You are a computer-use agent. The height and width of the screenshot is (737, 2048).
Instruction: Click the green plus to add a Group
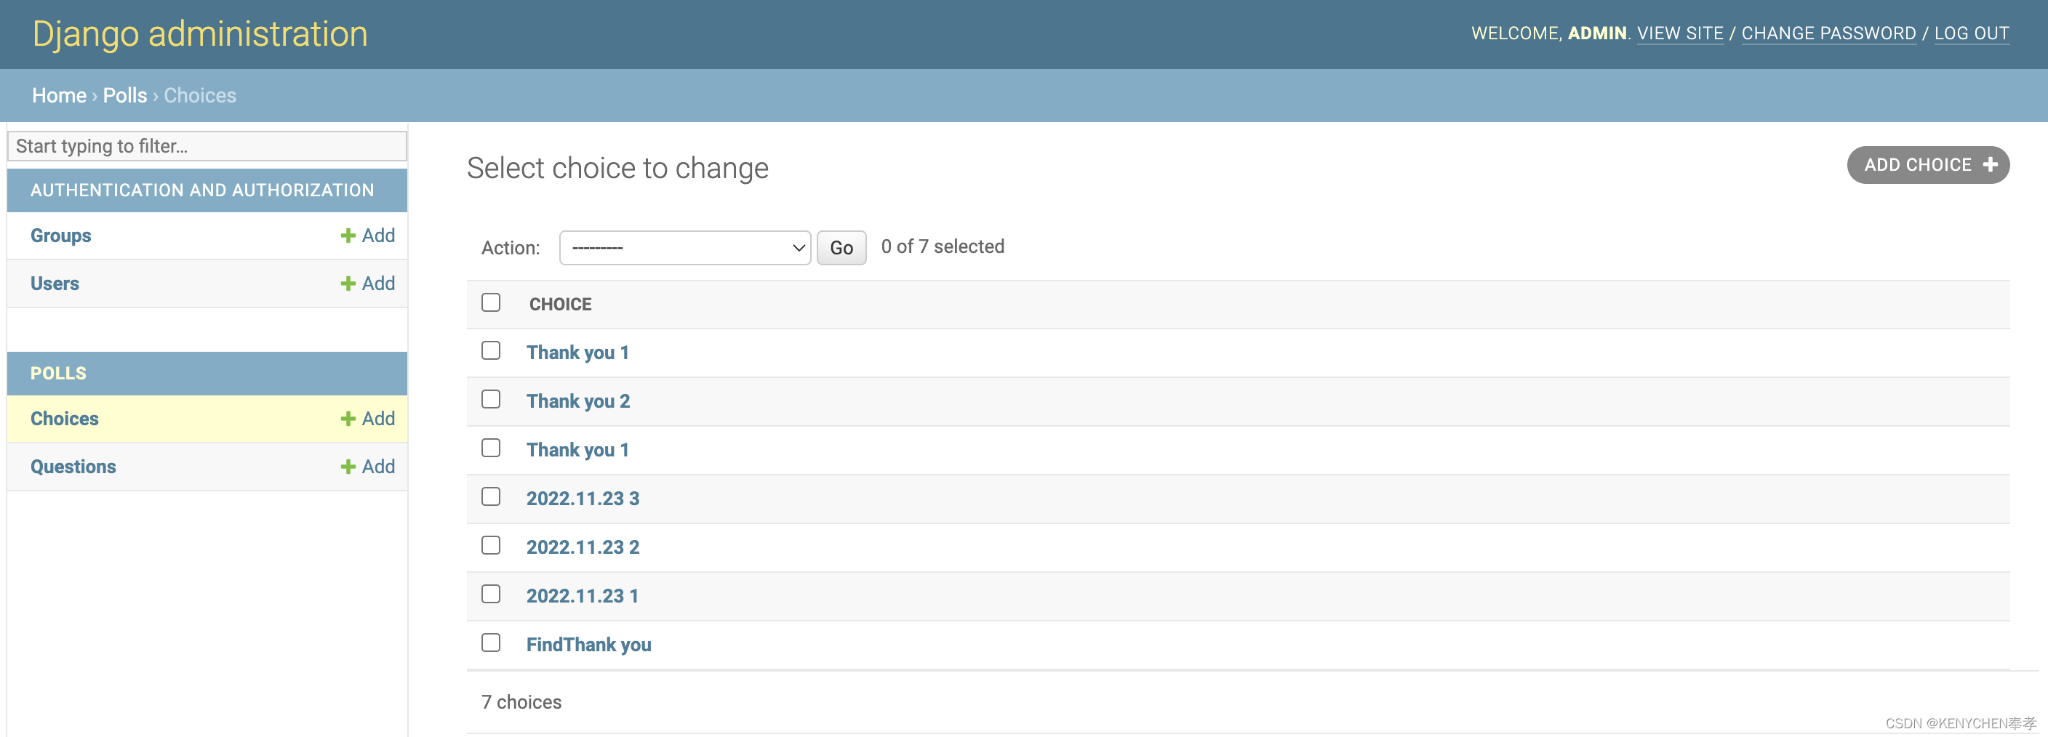[x=348, y=235]
